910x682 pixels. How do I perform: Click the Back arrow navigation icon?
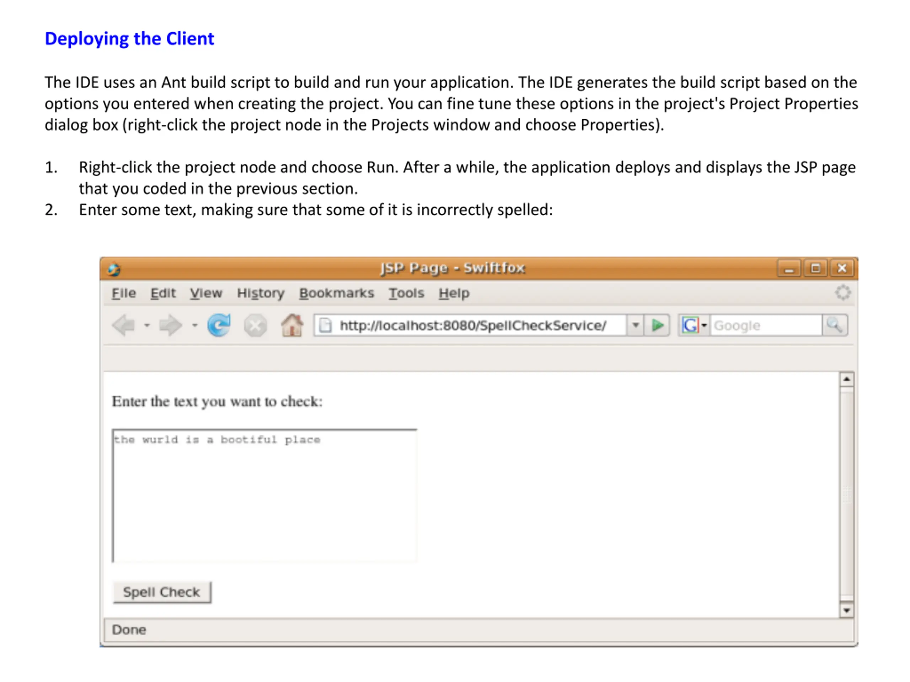pos(124,326)
